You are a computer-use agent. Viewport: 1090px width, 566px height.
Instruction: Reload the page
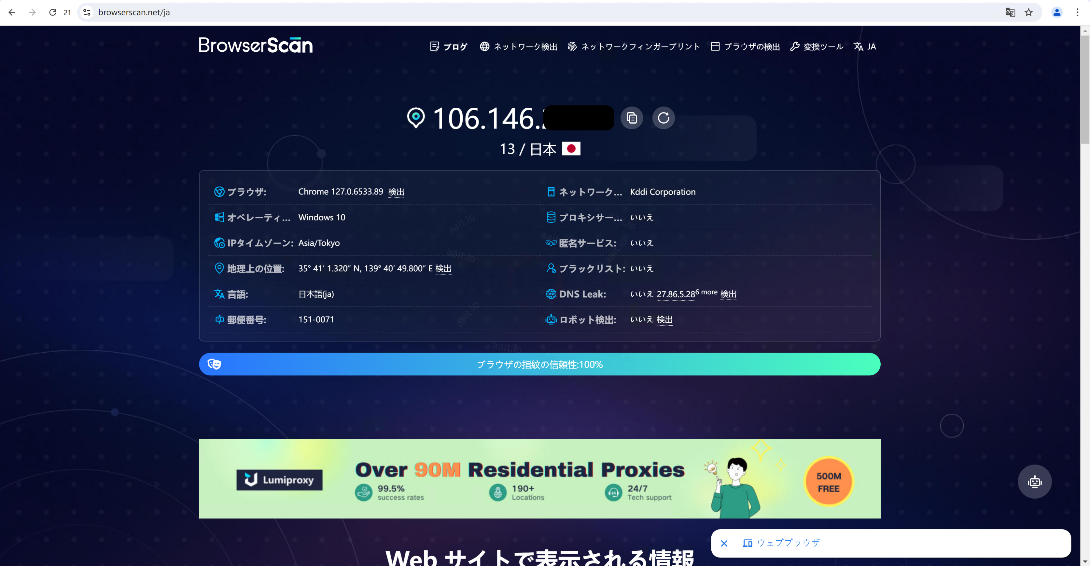pos(52,12)
